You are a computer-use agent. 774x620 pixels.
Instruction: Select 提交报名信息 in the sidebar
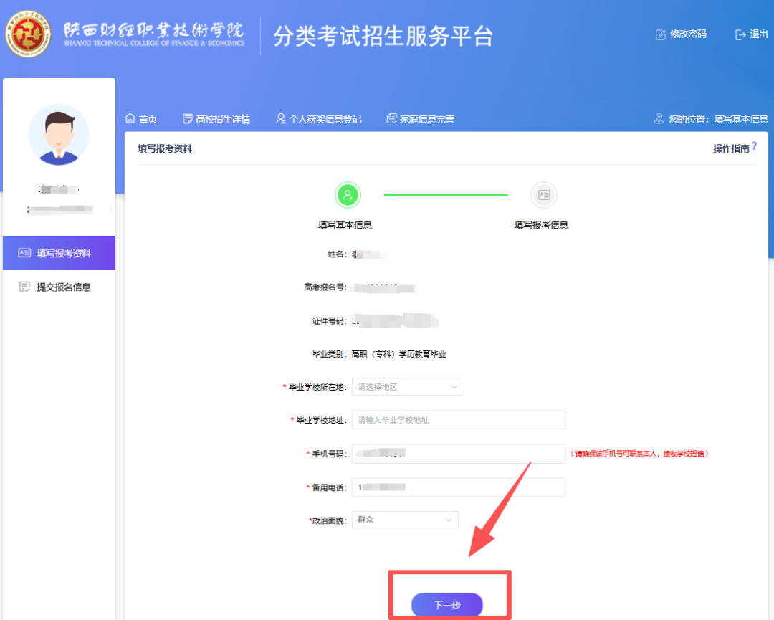point(59,287)
